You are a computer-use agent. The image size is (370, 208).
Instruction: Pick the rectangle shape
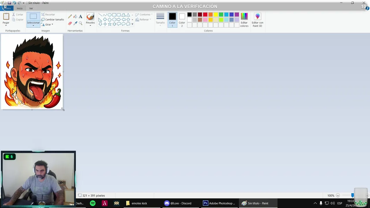click(114, 15)
